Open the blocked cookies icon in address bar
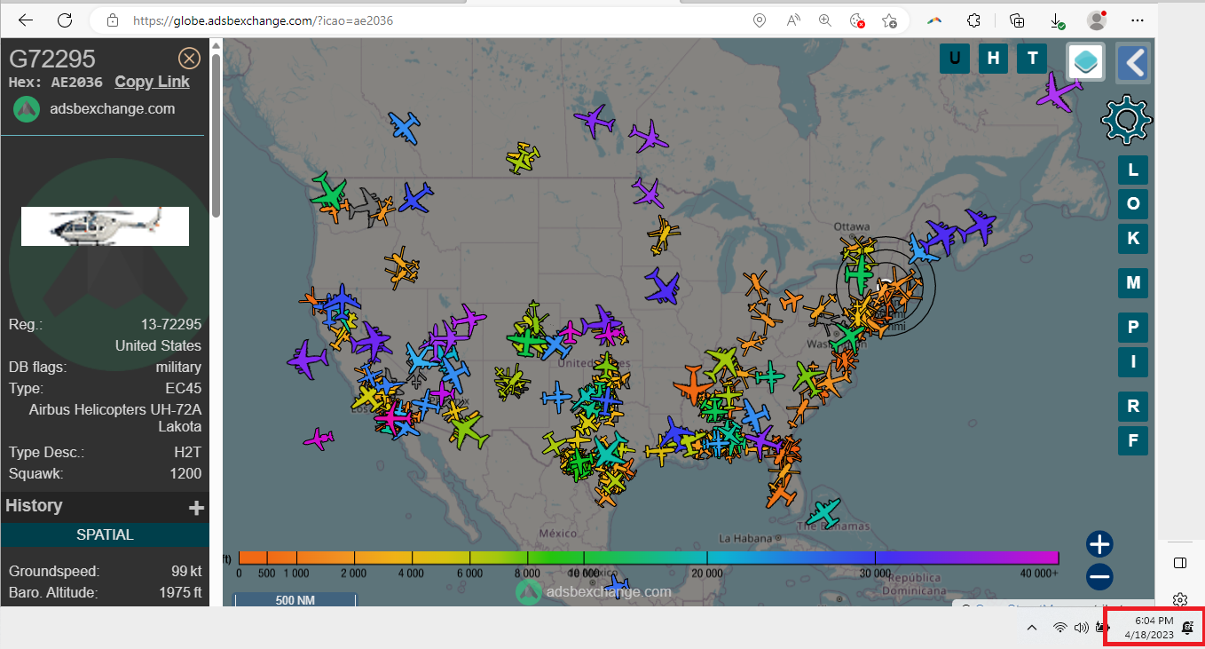Screen dimensions: 1205x649 tap(857, 20)
